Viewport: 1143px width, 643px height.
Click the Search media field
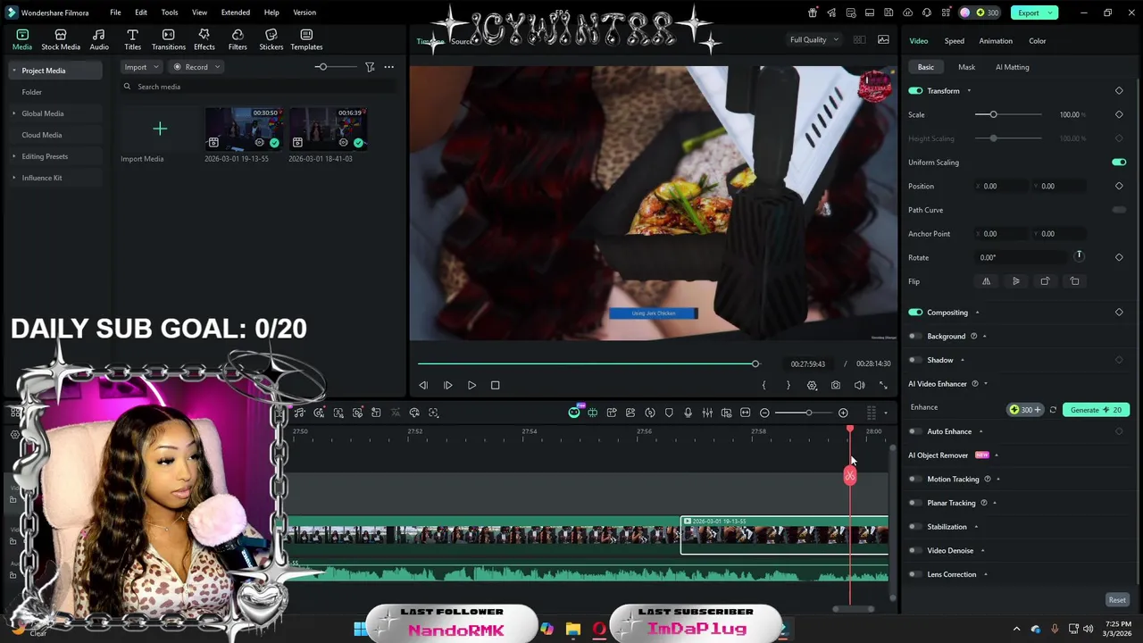[x=259, y=87]
